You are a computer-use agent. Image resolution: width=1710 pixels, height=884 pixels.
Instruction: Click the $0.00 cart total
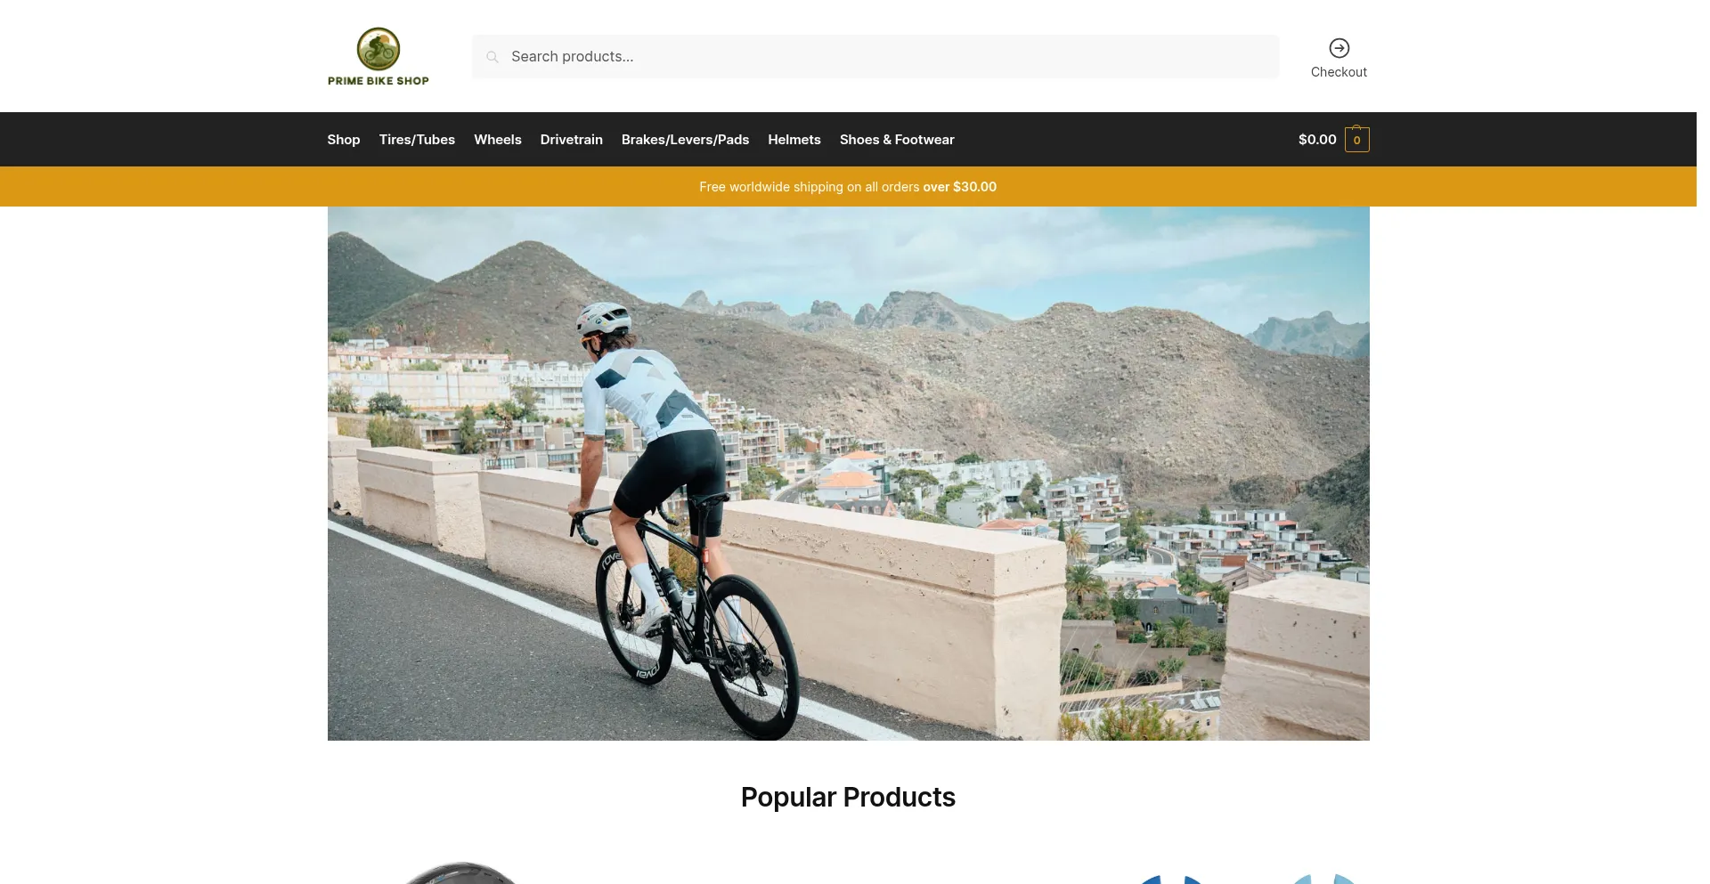(1317, 140)
